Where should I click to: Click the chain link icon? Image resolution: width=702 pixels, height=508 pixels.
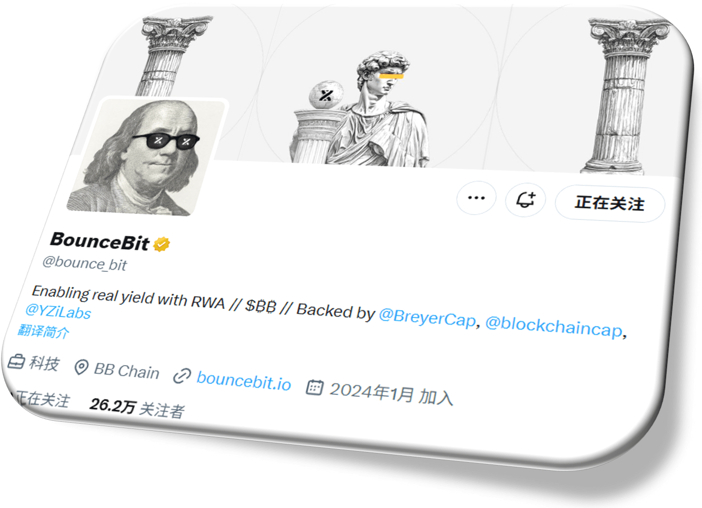182,376
